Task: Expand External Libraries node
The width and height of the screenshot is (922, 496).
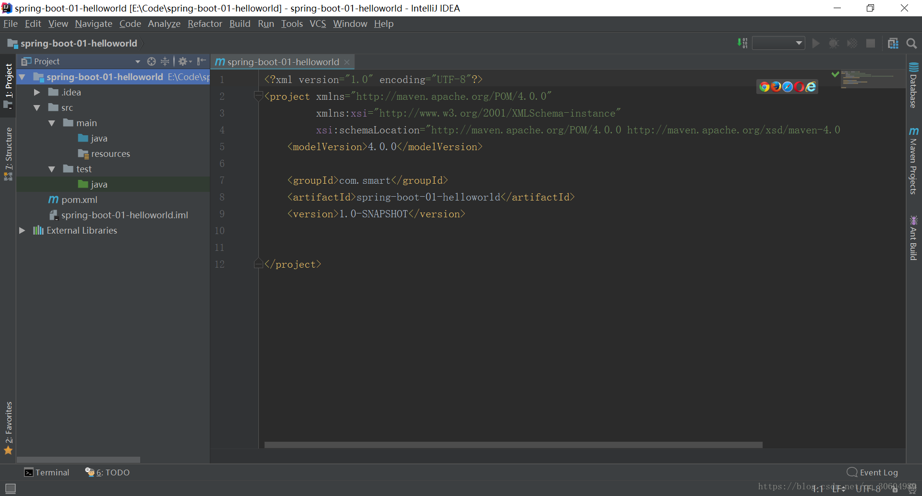Action: (x=22, y=230)
